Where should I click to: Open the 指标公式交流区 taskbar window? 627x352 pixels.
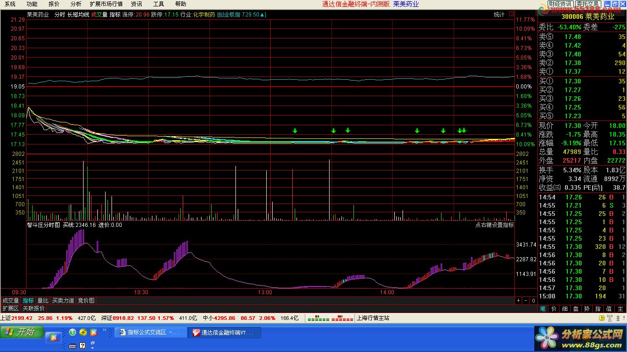click(x=151, y=332)
